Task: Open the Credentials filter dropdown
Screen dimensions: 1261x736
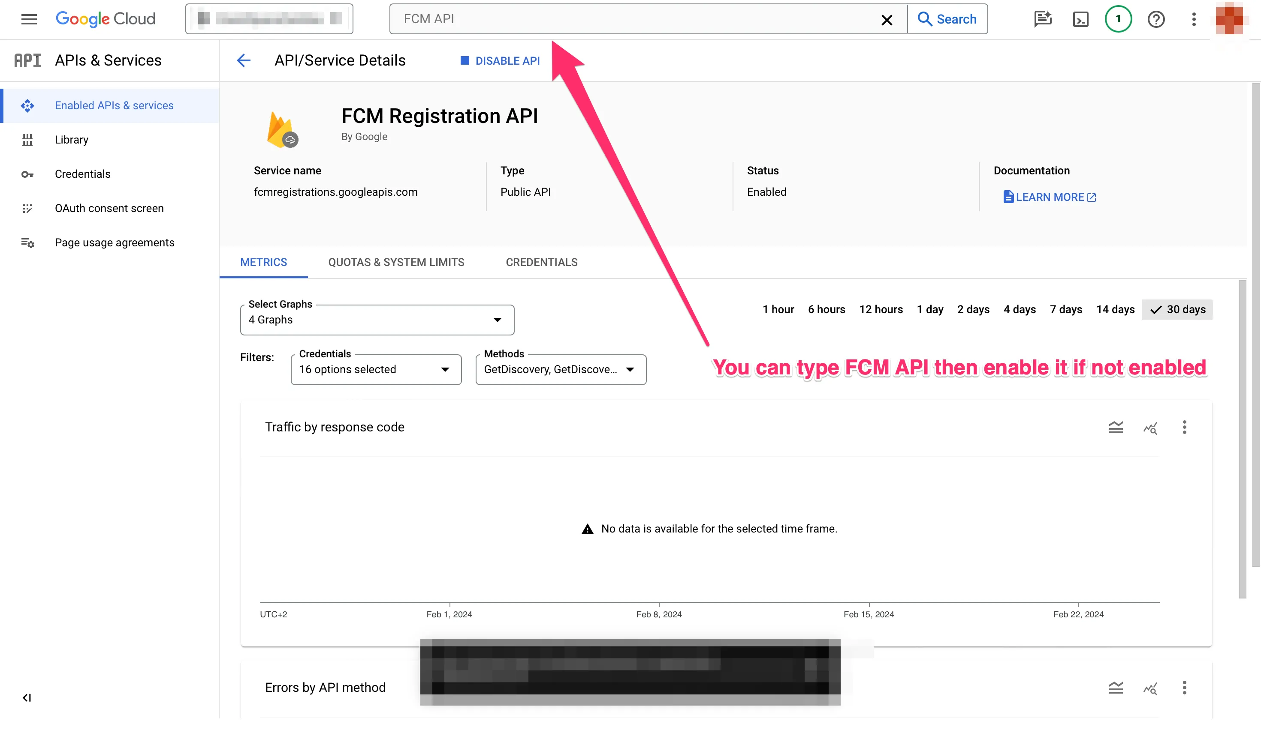Action: [376, 369]
